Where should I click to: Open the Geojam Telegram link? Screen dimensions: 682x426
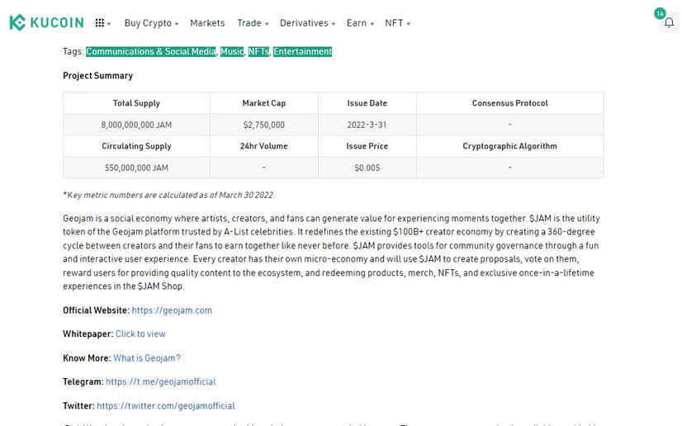(x=161, y=381)
